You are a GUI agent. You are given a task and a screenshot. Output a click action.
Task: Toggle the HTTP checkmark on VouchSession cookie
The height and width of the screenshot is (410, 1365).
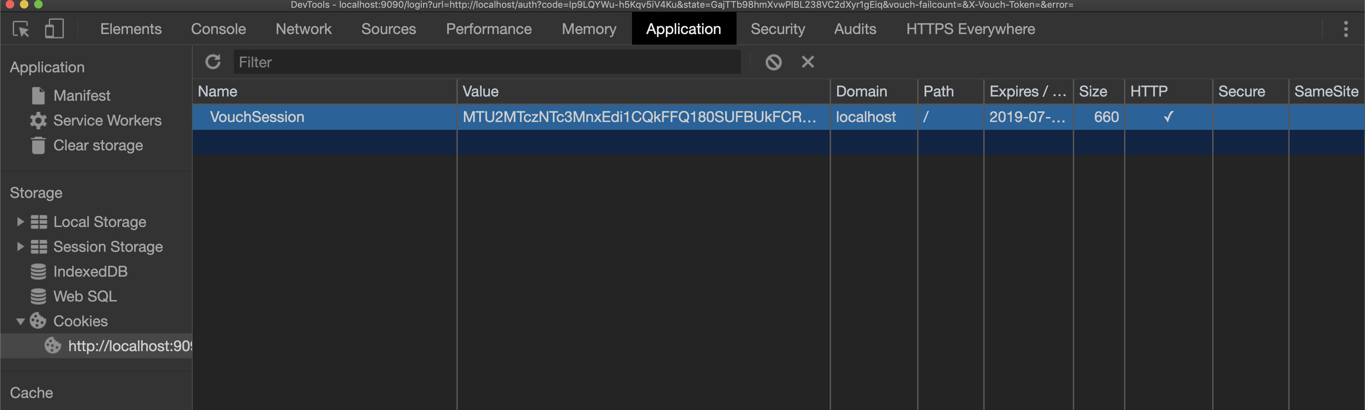tap(1169, 117)
